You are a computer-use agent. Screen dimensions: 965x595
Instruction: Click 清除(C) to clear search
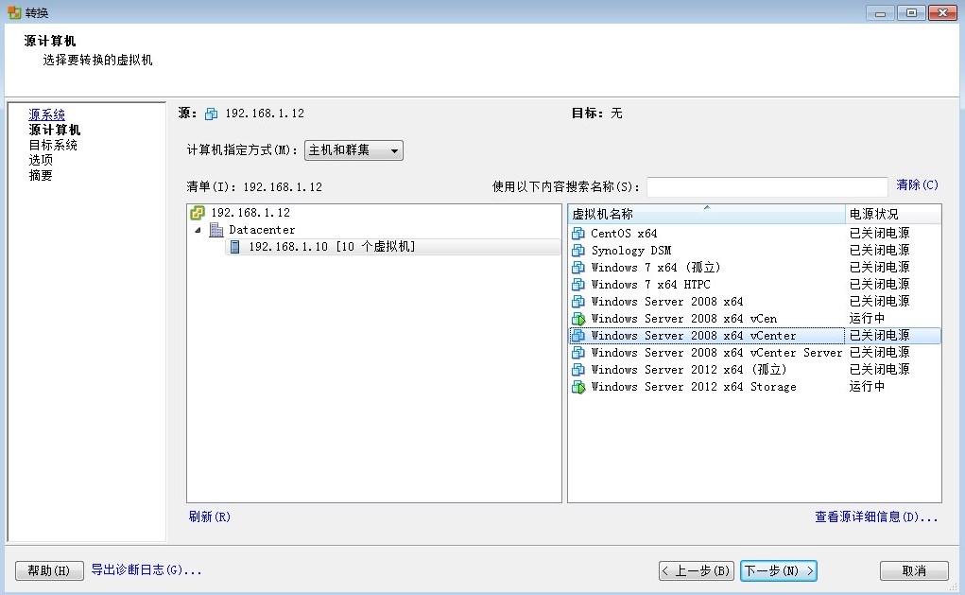pos(917,184)
